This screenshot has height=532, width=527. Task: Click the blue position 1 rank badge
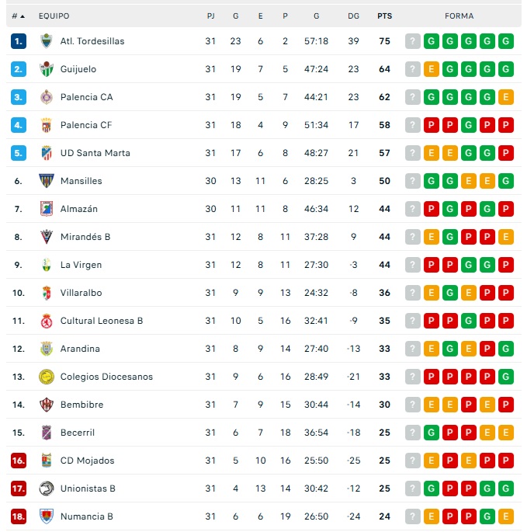[x=19, y=41]
